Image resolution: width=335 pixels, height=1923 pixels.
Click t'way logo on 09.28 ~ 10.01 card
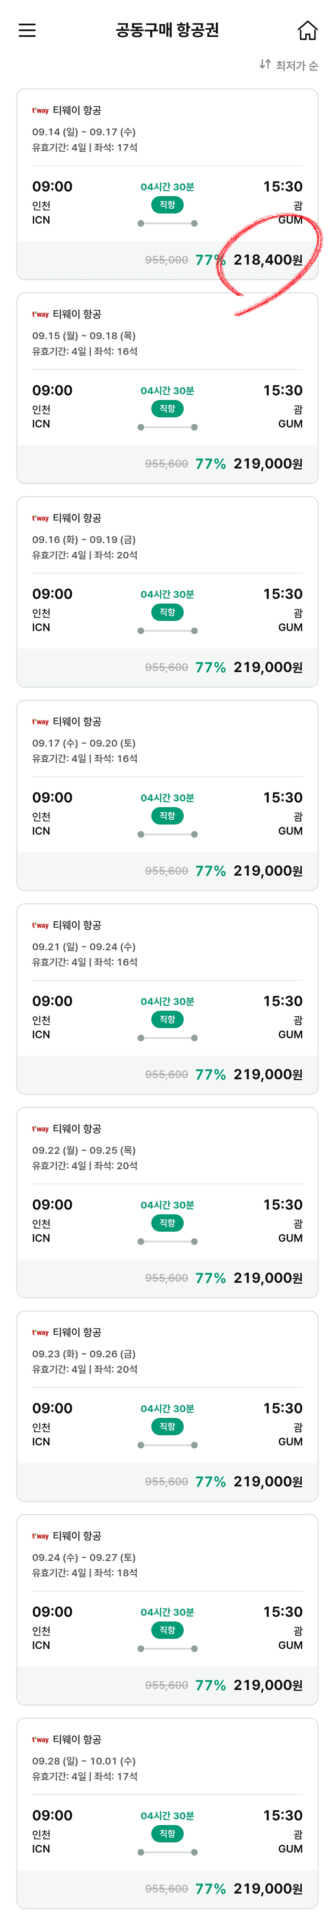40,1739
